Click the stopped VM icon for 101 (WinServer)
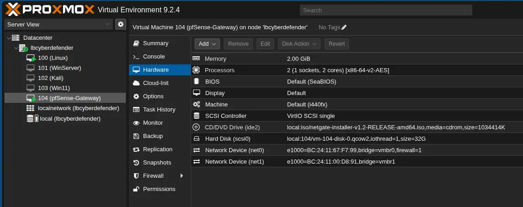Viewport: 523px width, 207px height. [x=31, y=68]
